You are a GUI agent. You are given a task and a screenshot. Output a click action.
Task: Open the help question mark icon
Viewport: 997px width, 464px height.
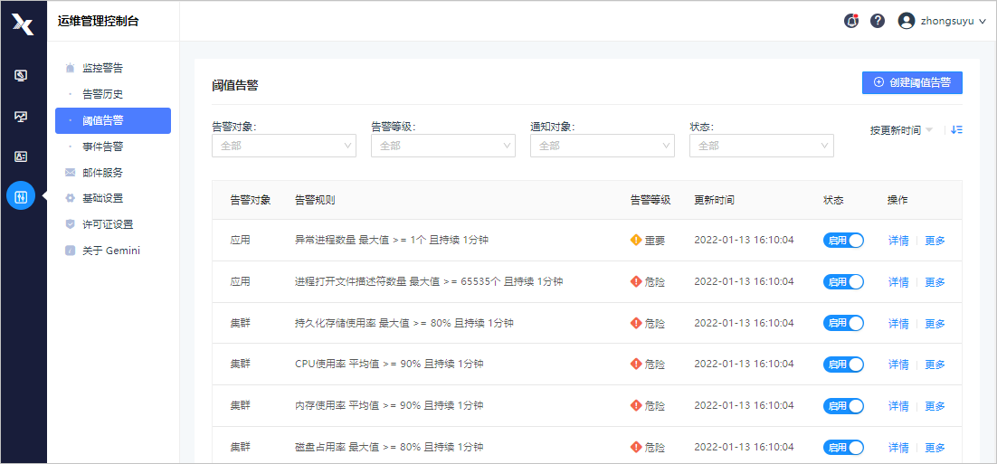pyautogui.click(x=878, y=21)
